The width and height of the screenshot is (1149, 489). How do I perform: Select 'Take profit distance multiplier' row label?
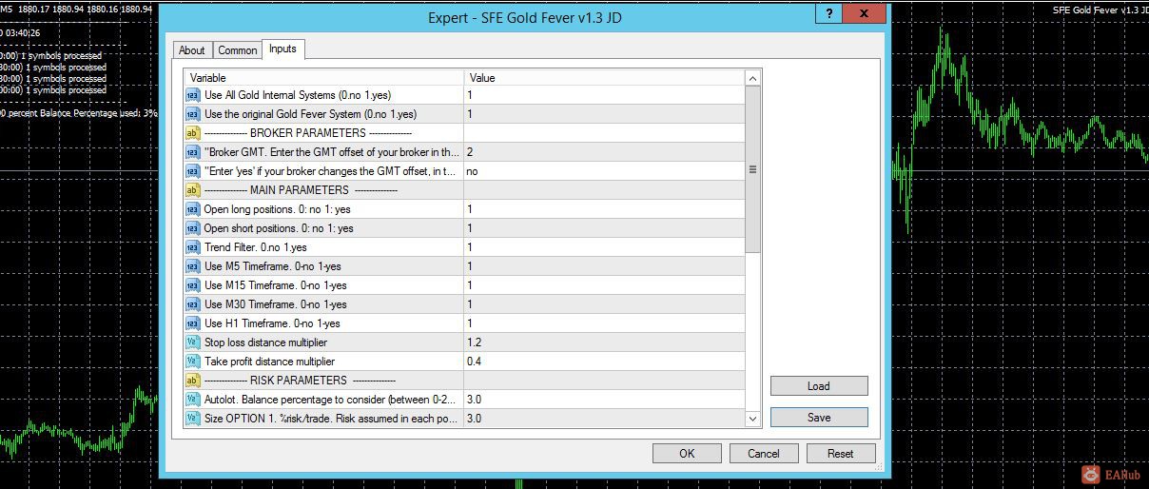click(x=269, y=362)
